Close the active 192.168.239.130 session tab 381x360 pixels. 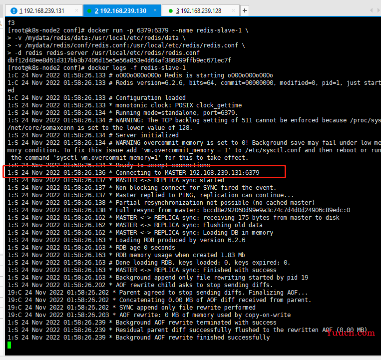[154, 10]
